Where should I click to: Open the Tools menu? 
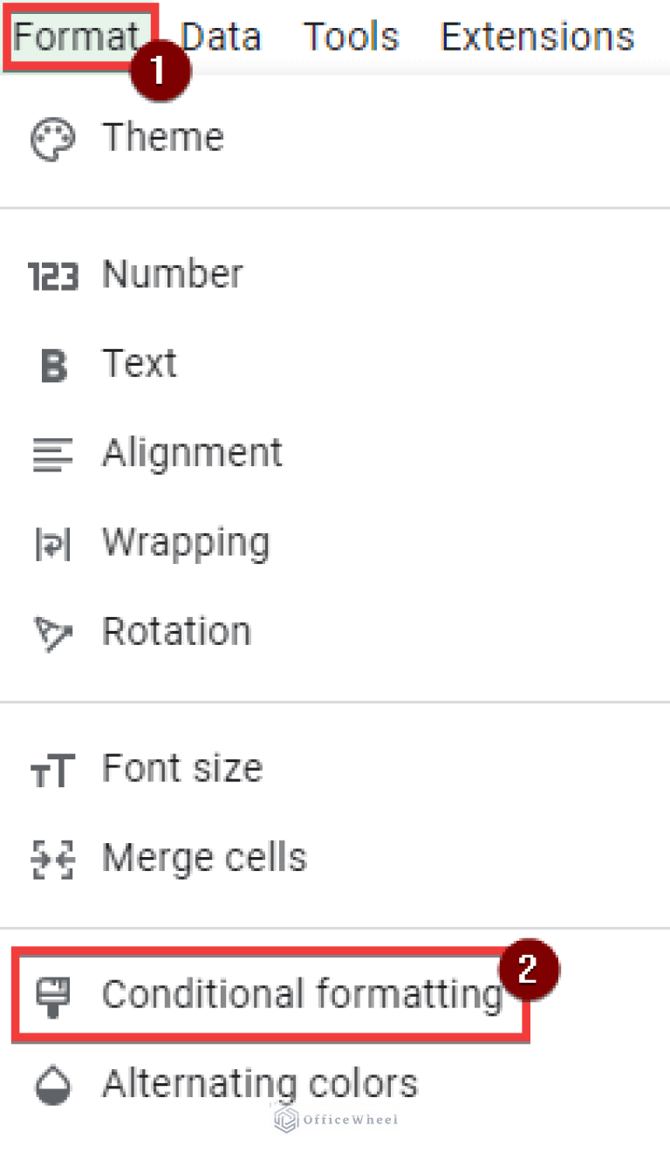[x=350, y=36]
